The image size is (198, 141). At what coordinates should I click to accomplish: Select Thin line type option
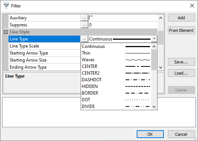(116, 53)
